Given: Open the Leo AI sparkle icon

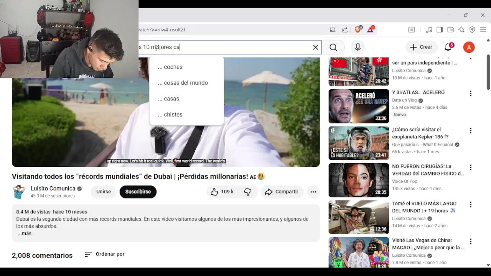Looking at the screenshot, I should 461,30.
